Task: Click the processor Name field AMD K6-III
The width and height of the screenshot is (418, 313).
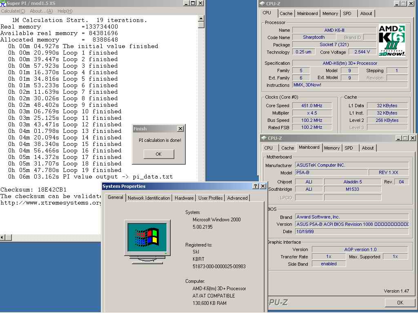Action: click(334, 30)
